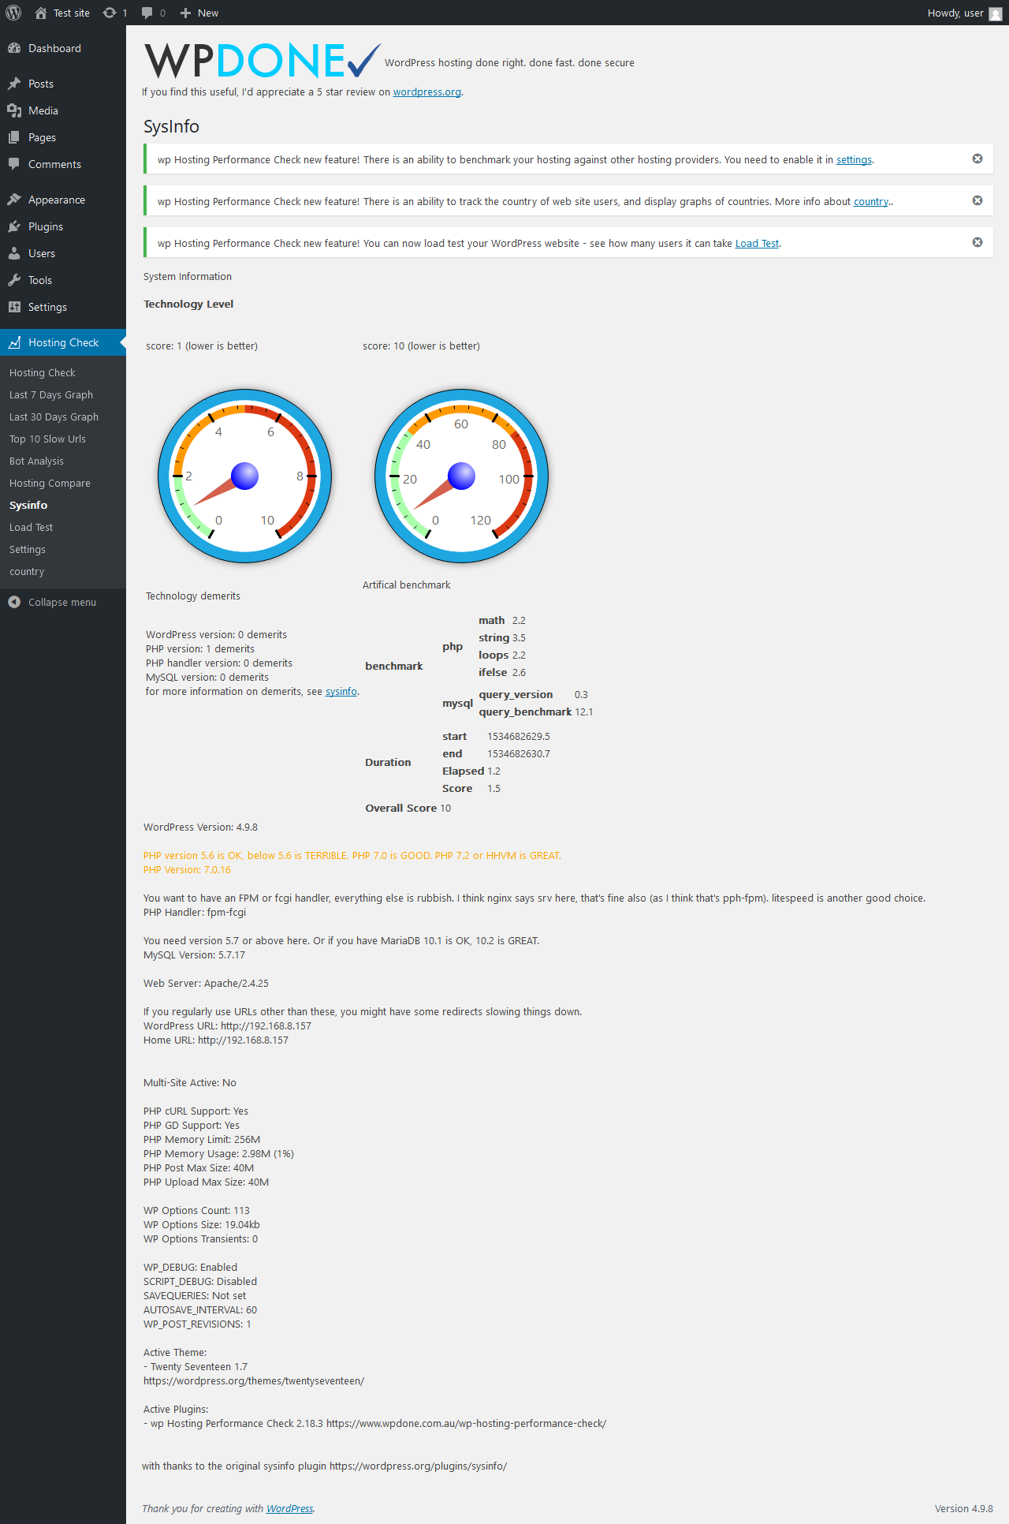Click the 'Multi-Site Active: No' line
This screenshot has height=1524, width=1009.
pyautogui.click(x=190, y=1082)
